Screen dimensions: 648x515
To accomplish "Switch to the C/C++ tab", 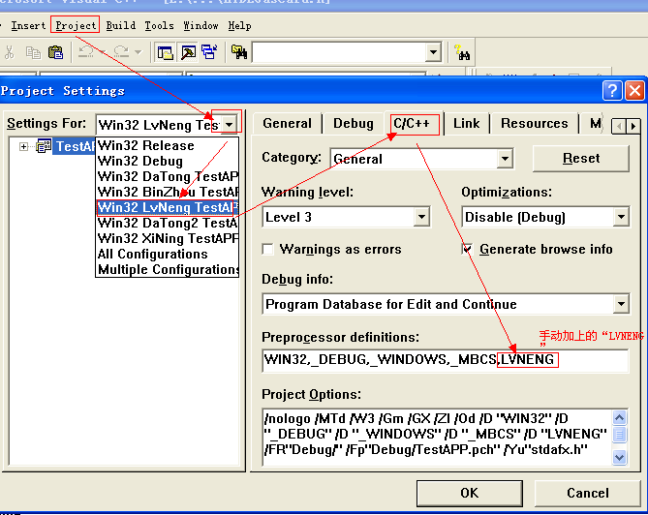I will point(412,123).
